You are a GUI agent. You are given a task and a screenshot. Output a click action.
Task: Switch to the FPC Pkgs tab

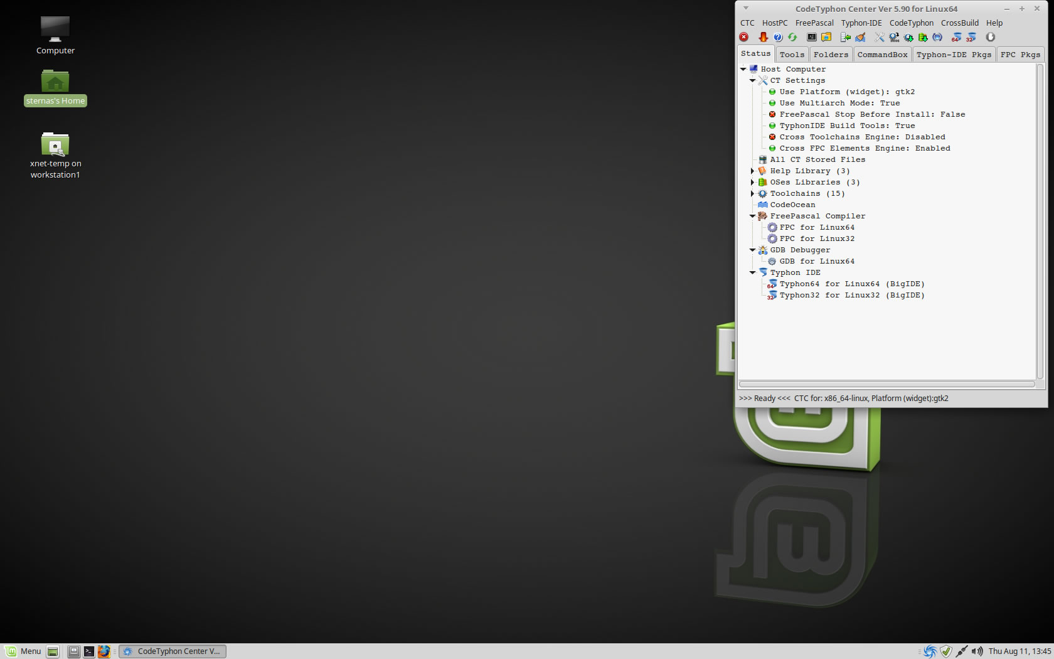pyautogui.click(x=1020, y=55)
